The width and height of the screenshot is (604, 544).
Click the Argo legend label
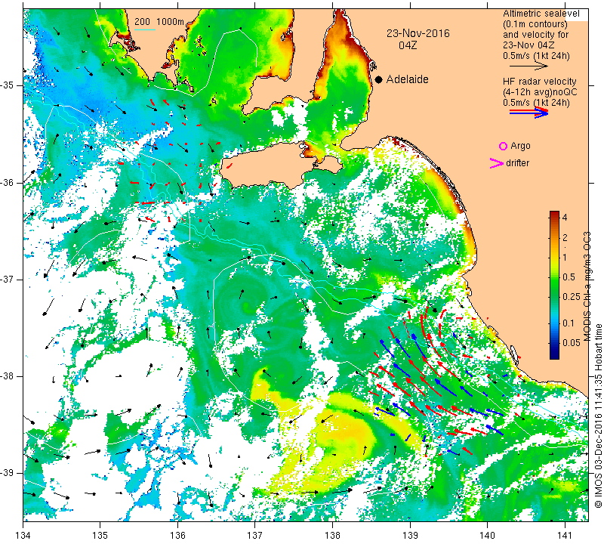[520, 146]
